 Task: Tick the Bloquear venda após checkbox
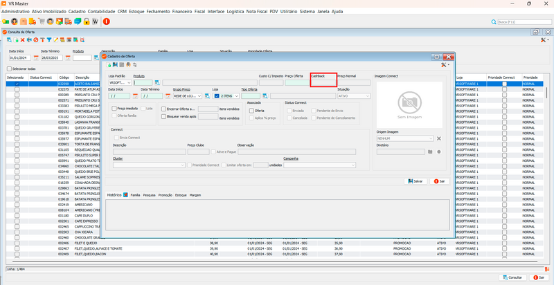(x=163, y=116)
